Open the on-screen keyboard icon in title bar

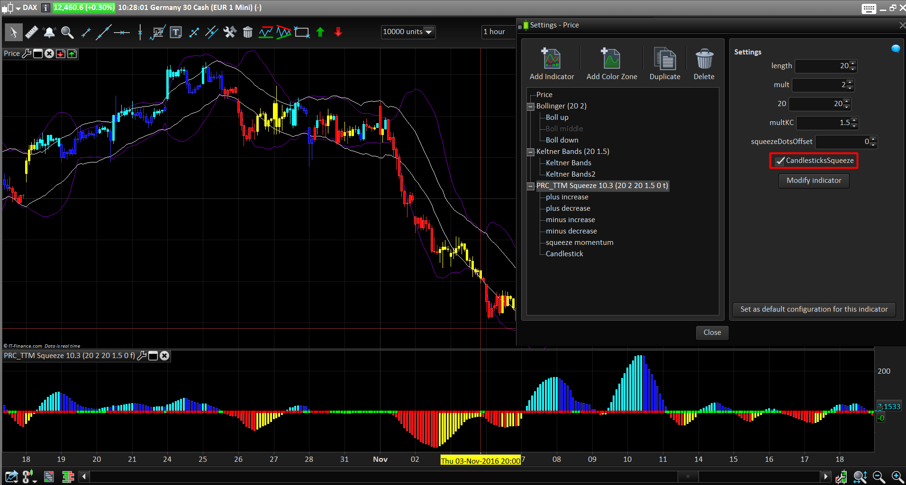[869, 9]
